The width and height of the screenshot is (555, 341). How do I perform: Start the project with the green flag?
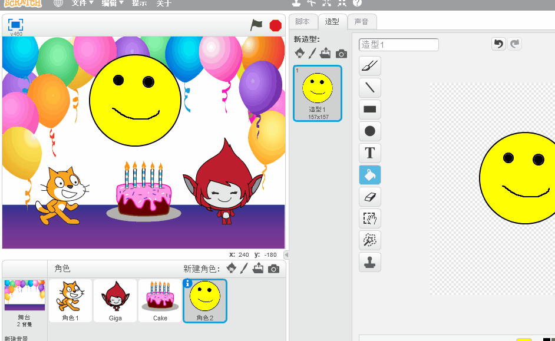tap(256, 25)
